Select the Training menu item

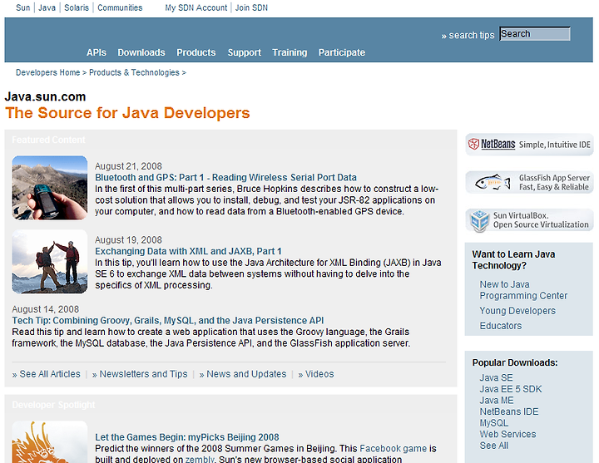(x=290, y=52)
